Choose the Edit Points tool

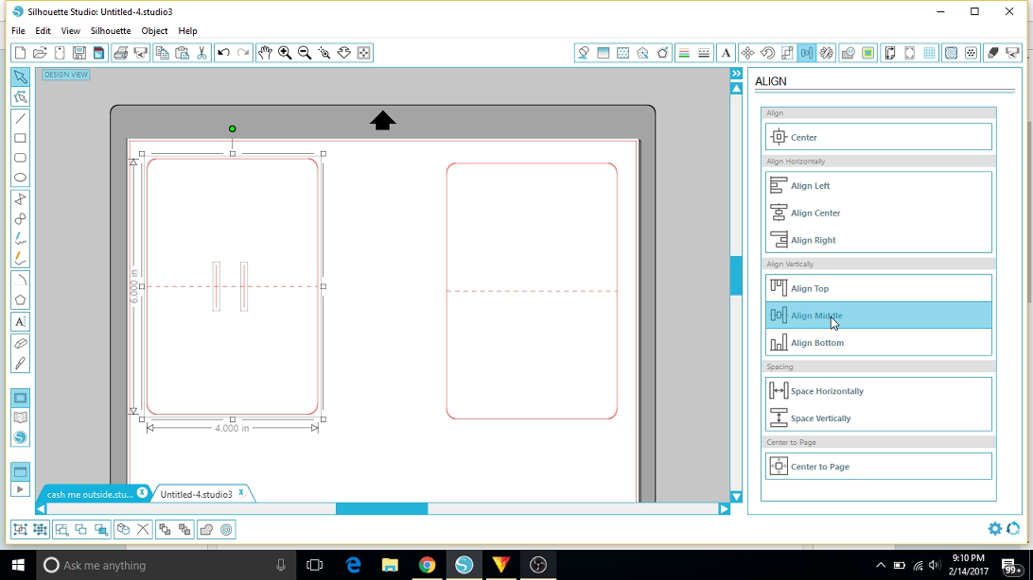point(21,97)
